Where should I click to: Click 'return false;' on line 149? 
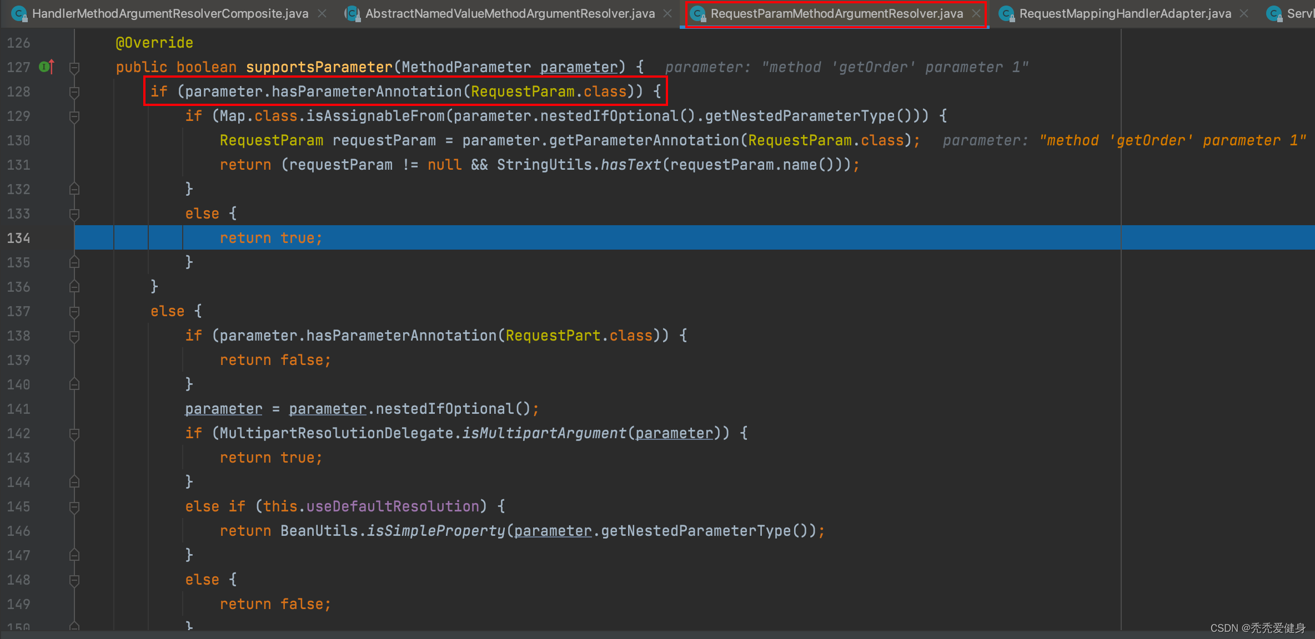(275, 604)
